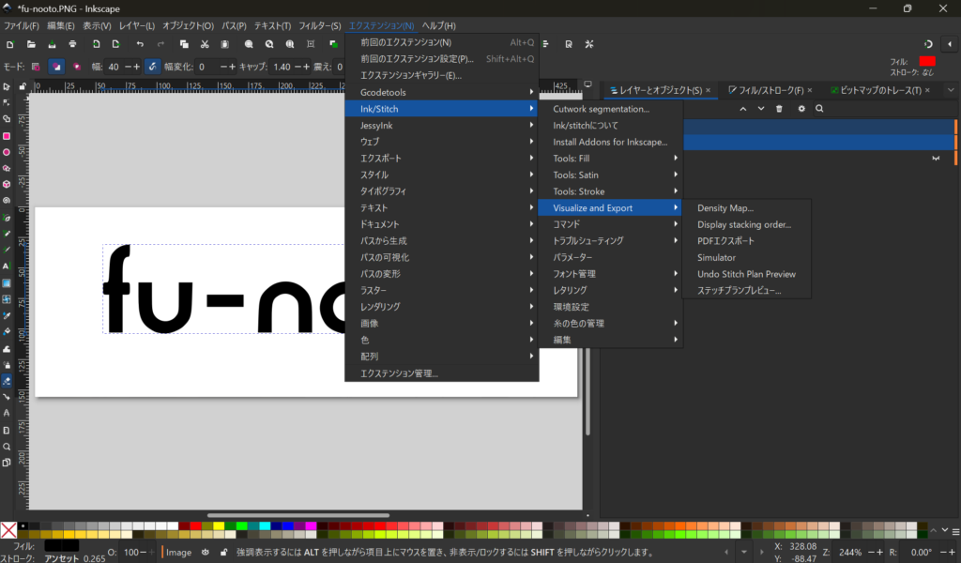Toggle layer visibility eye in status bar
The image size is (961, 563).
tap(205, 553)
